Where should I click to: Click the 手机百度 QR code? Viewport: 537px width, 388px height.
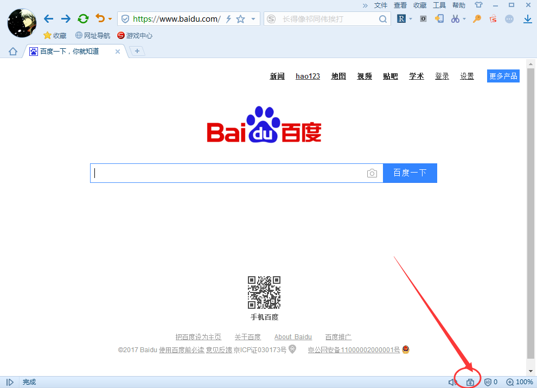tap(264, 292)
